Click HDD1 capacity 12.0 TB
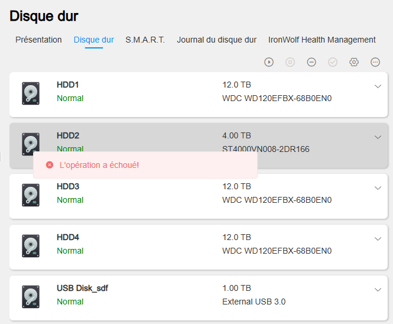The height and width of the screenshot is (324, 393). pyautogui.click(x=236, y=85)
